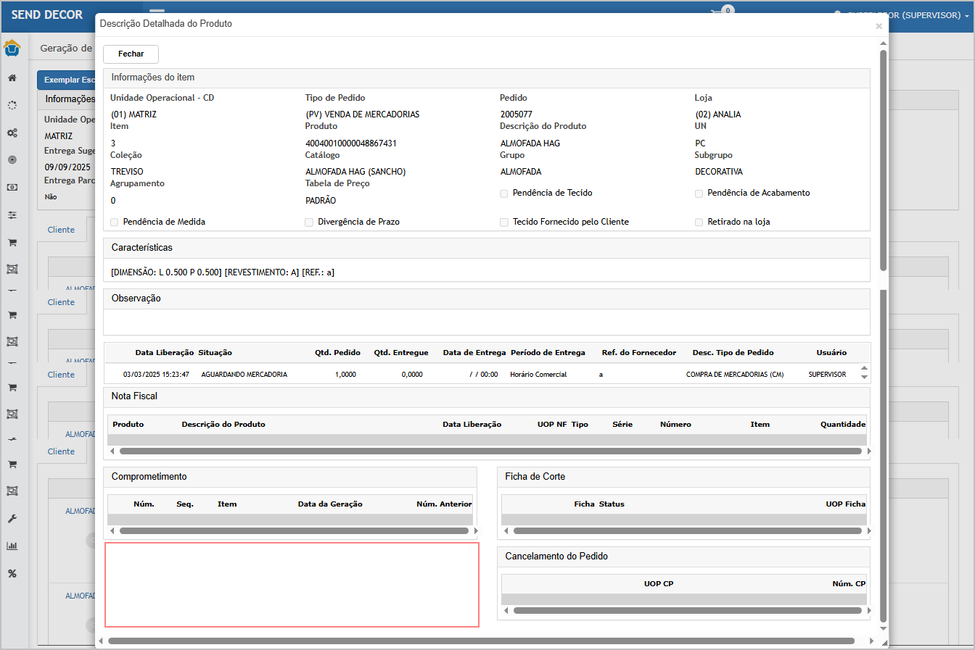Click the wrench tools sidebar icon
The image size is (975, 650).
coord(12,519)
